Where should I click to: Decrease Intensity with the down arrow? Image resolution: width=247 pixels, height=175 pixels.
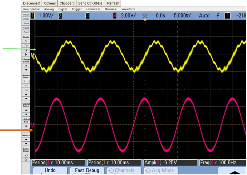point(26,144)
